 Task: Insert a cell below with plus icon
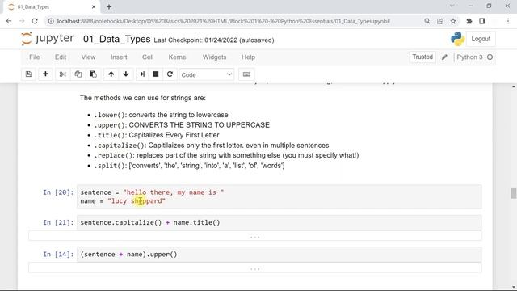45,74
